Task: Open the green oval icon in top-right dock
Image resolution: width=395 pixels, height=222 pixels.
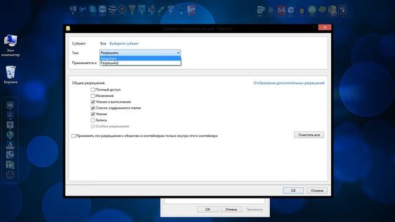Action: (322, 10)
